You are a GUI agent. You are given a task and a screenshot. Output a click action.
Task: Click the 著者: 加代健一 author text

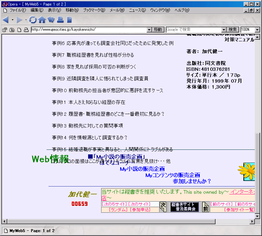[x=204, y=51]
